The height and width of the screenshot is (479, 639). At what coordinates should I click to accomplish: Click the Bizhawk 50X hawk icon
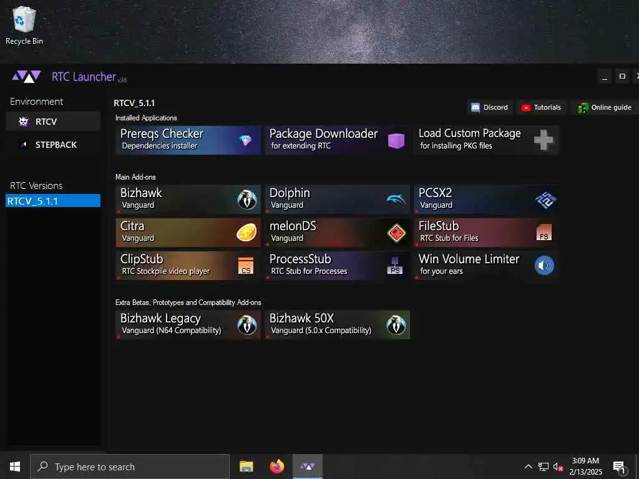pos(396,325)
